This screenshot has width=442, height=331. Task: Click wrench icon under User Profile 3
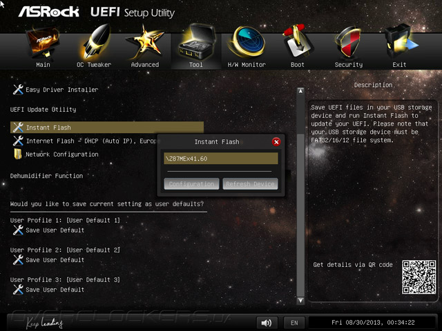click(18, 290)
